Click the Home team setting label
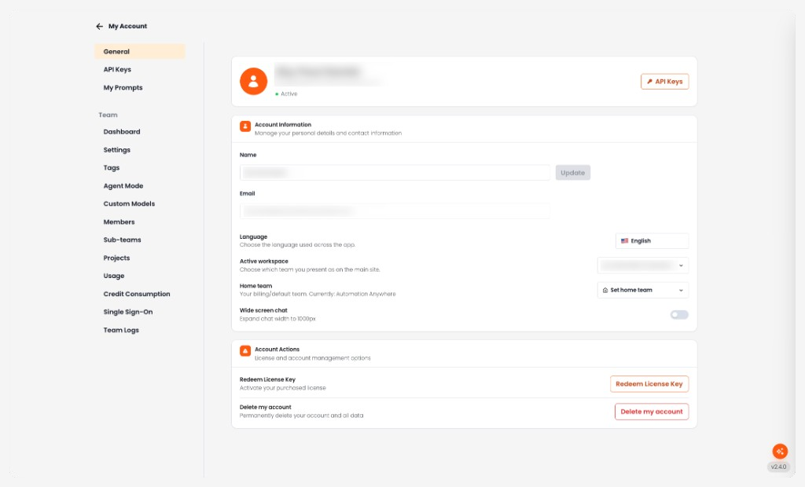Image resolution: width=805 pixels, height=487 pixels. (255, 286)
